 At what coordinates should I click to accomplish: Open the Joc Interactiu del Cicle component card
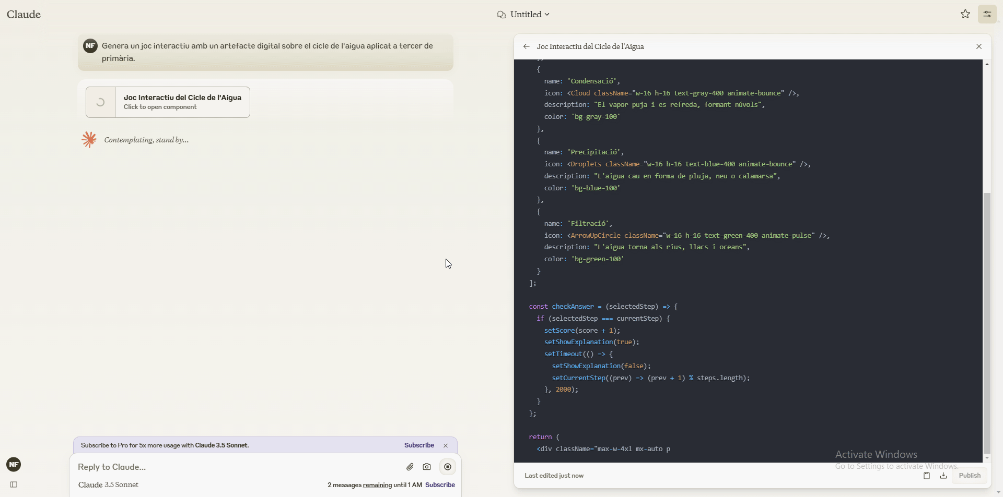pyautogui.click(x=168, y=102)
